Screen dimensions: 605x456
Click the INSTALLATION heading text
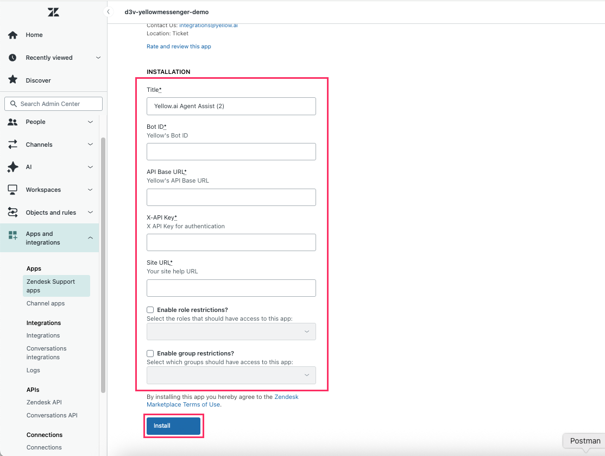(x=168, y=72)
